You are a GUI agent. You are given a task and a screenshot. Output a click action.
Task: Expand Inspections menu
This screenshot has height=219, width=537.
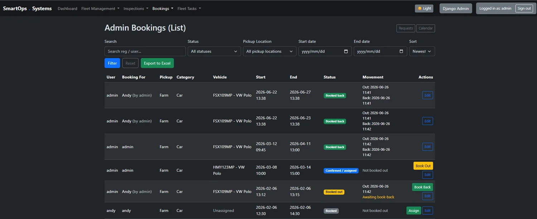tap(136, 9)
